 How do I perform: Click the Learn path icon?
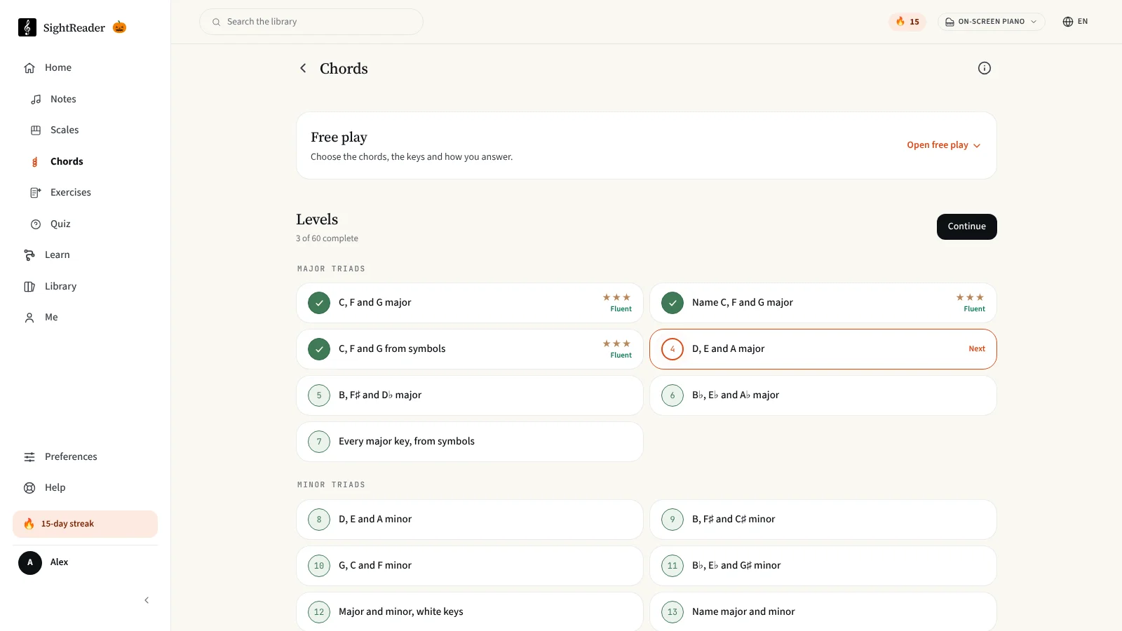29,255
